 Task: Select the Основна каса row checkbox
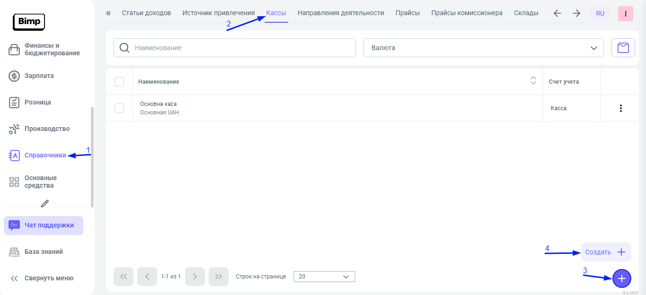[x=119, y=108]
